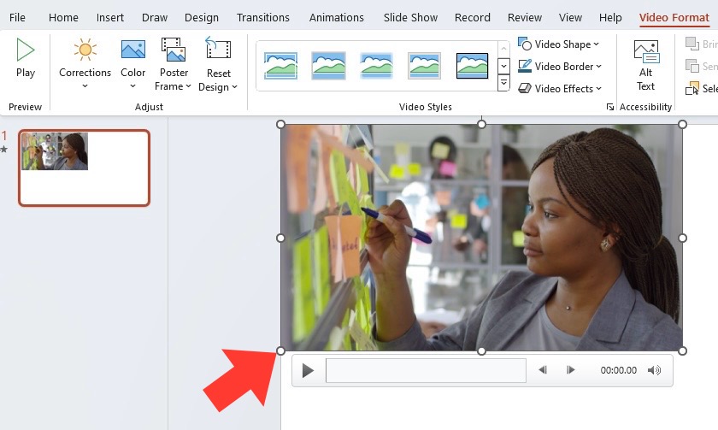
Task: Expand the Video Shape dropdown
Action: [x=558, y=44]
